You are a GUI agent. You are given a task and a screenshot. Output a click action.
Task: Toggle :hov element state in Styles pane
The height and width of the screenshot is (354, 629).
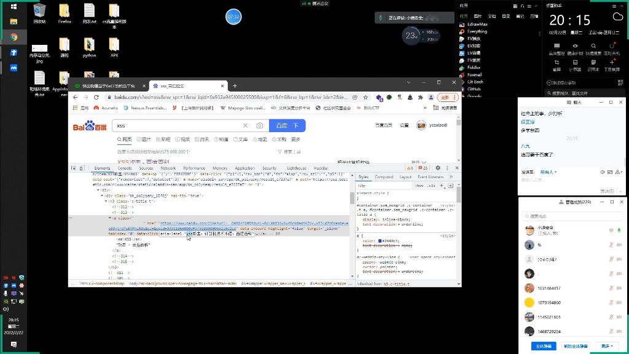419,186
